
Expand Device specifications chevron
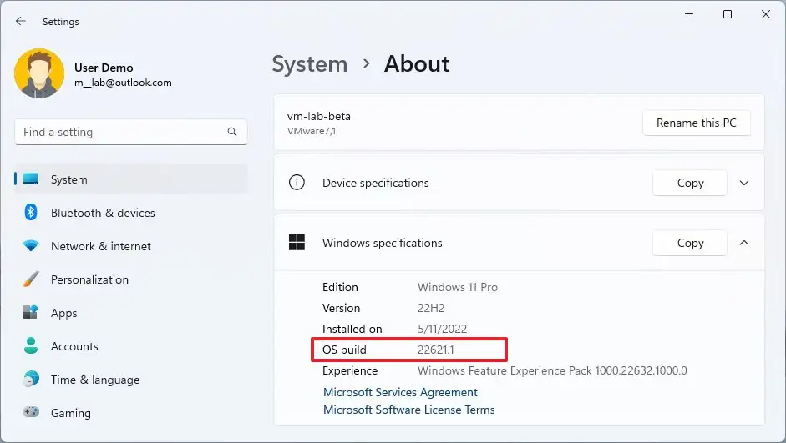(x=744, y=183)
